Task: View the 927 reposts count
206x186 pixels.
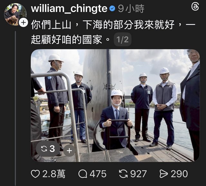Action: tap(138, 174)
